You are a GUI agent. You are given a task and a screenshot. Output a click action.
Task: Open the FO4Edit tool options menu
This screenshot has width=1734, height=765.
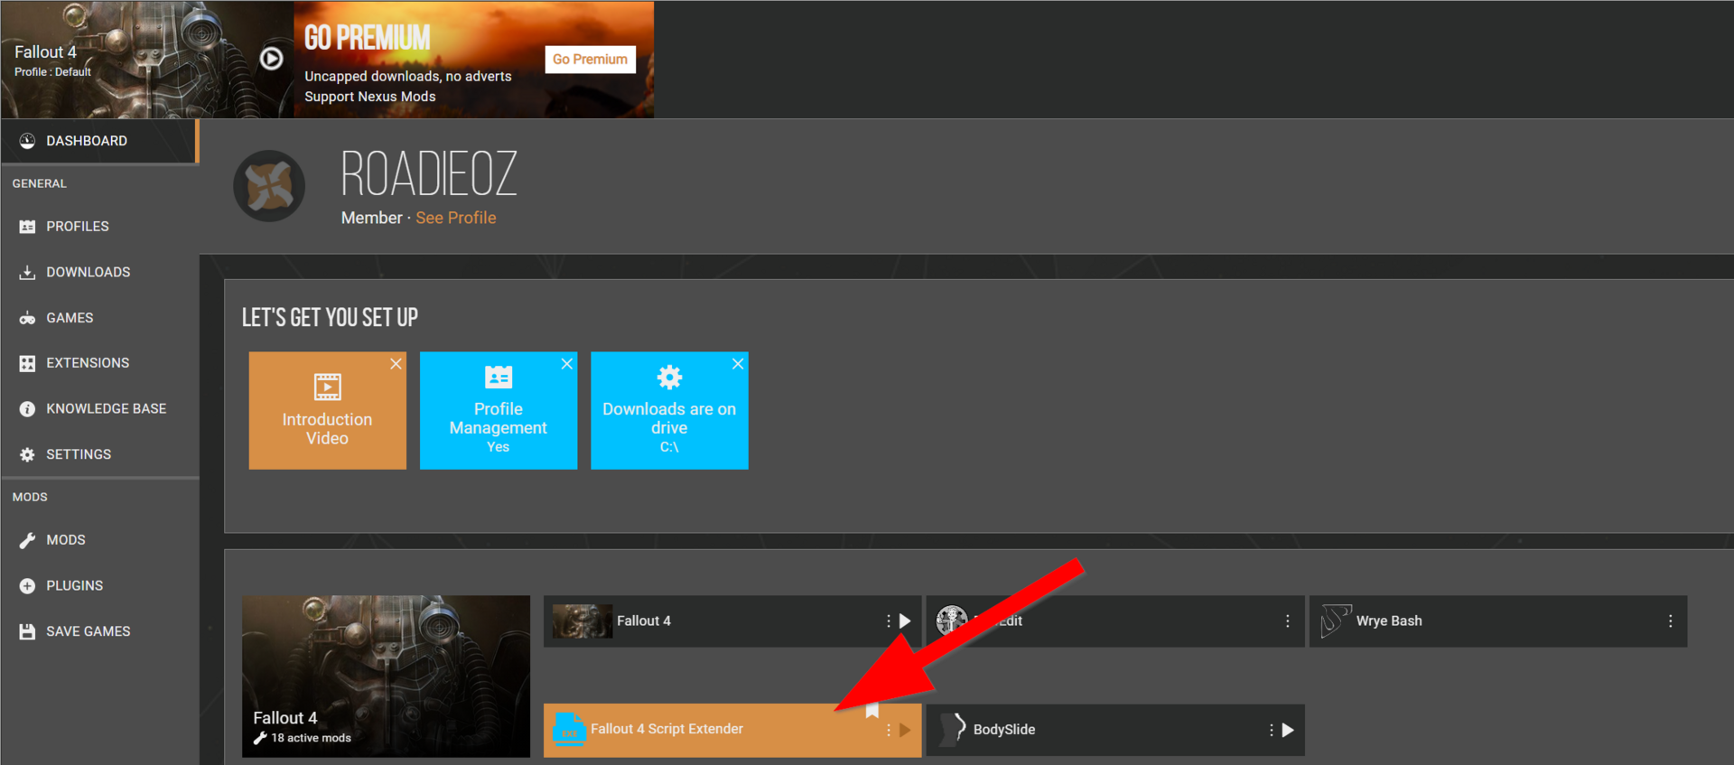1288,620
